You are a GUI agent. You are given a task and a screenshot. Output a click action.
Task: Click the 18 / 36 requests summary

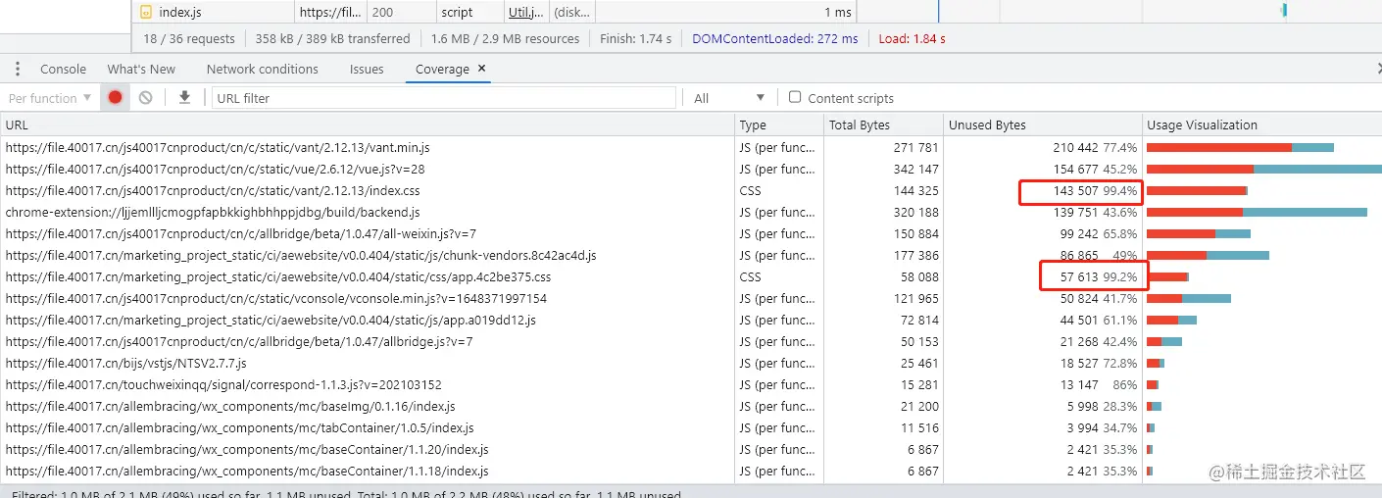(x=189, y=39)
